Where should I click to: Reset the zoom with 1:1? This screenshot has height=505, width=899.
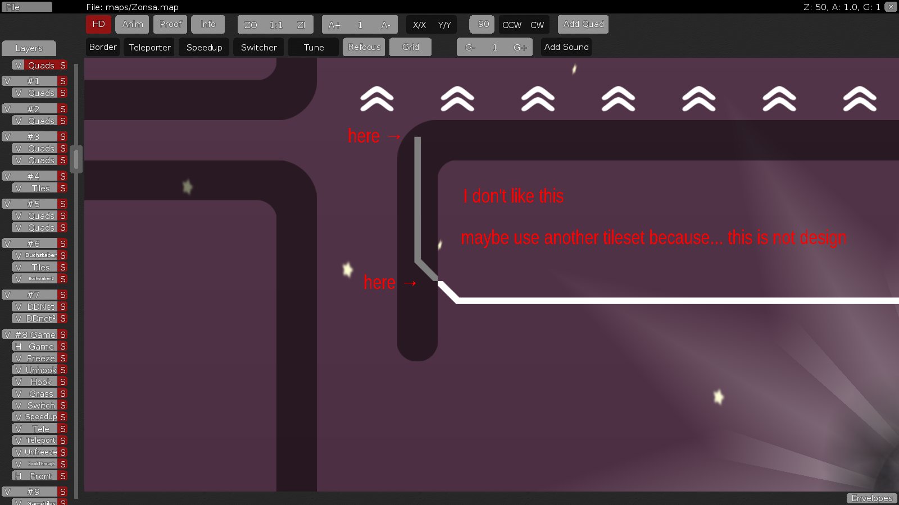tap(275, 24)
